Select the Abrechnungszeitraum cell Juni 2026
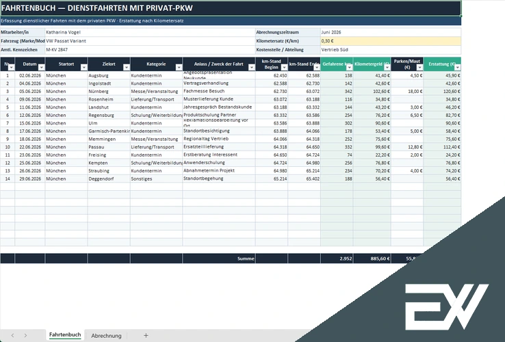 (391, 32)
